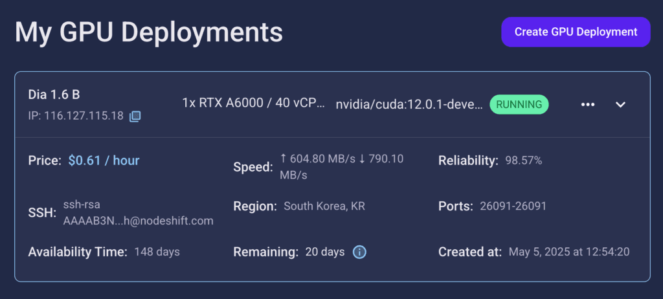663x299 pixels.
Task: Open the three-dot options menu
Action: pos(588,104)
